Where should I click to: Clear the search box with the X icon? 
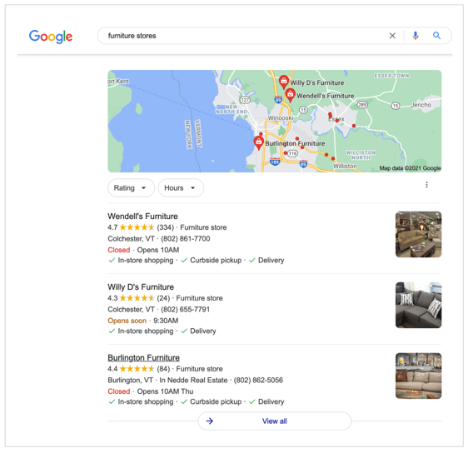point(392,36)
